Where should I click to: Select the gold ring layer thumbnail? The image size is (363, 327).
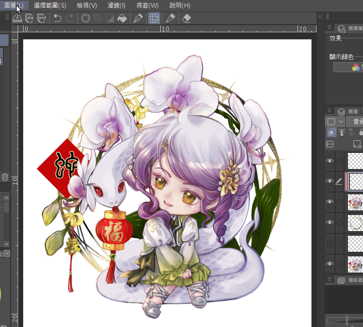tap(355, 223)
